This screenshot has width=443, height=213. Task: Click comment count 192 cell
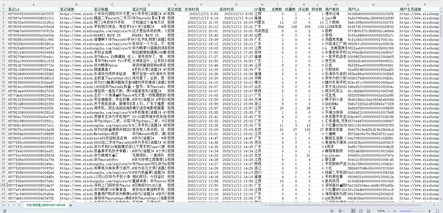pos(304,130)
